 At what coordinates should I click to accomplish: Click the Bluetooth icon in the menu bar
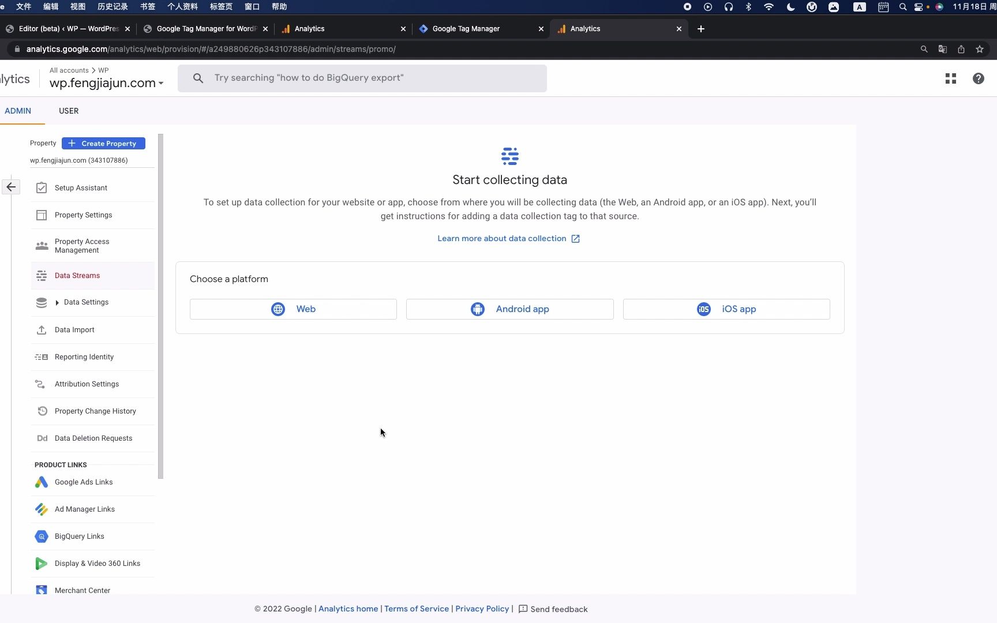(x=748, y=7)
